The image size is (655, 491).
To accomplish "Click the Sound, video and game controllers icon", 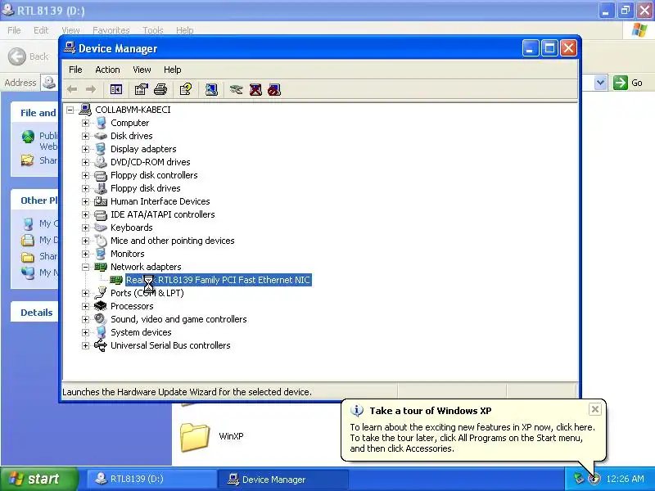I will click(100, 319).
